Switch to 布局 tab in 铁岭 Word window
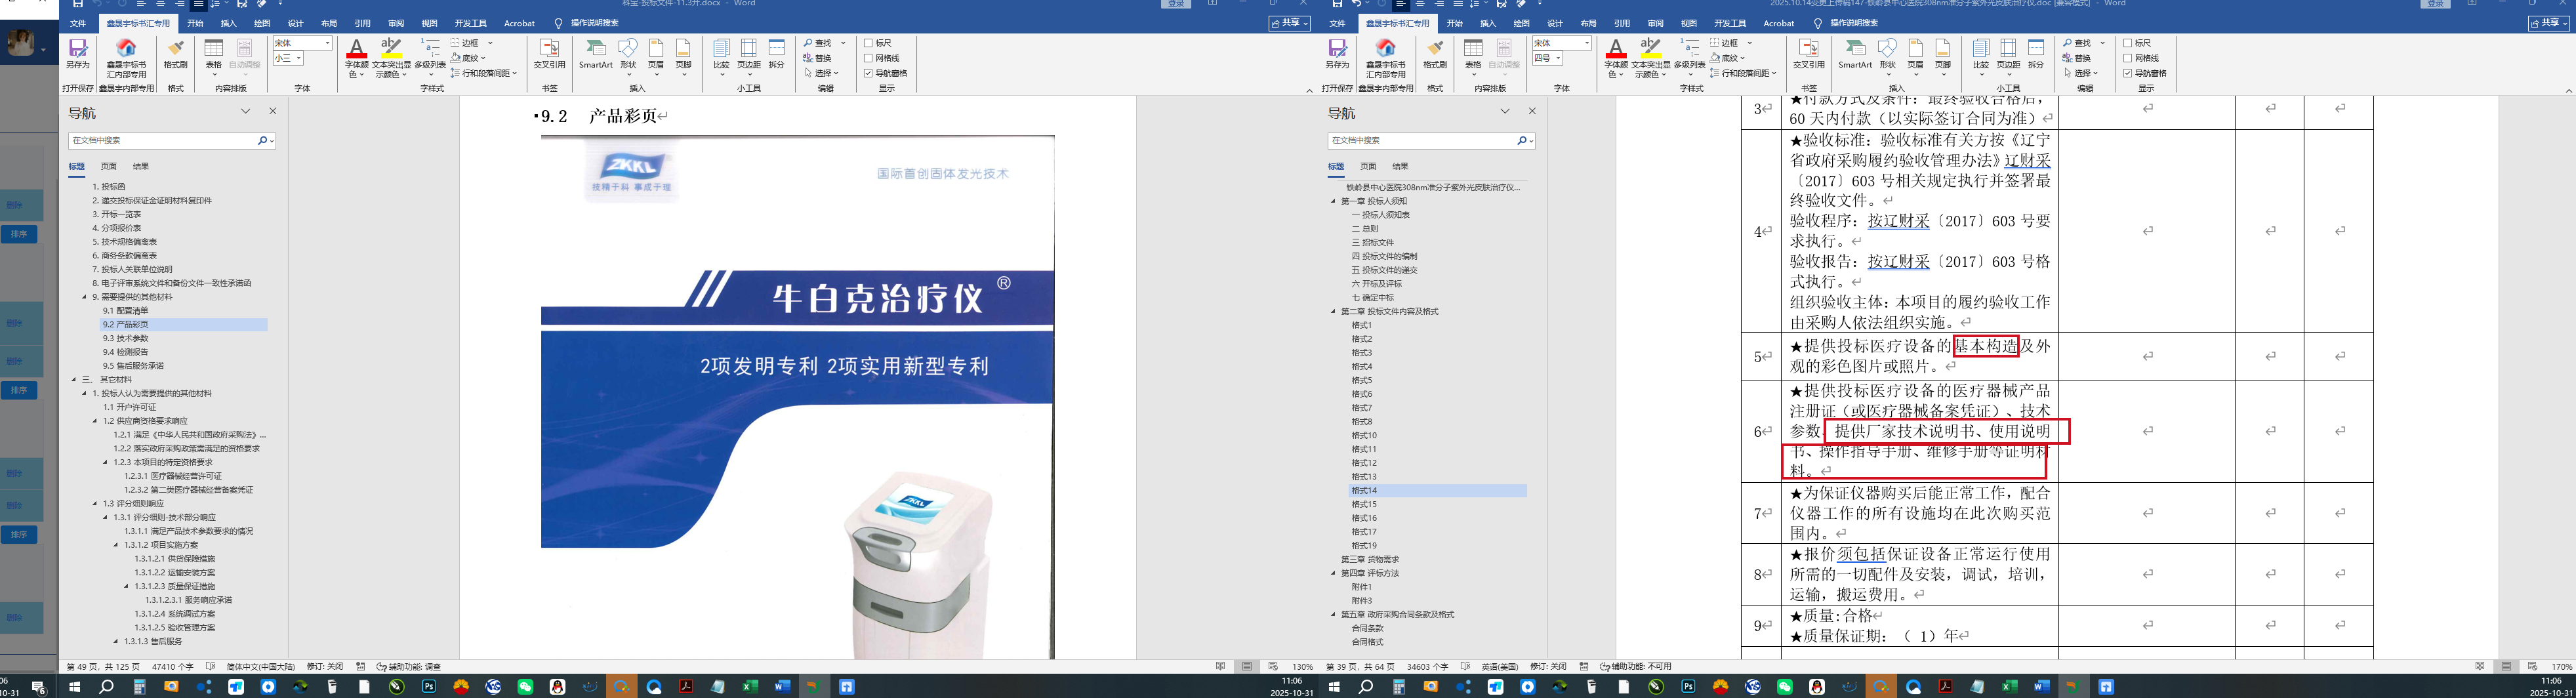Image resolution: width=2576 pixels, height=698 pixels. [x=1588, y=23]
